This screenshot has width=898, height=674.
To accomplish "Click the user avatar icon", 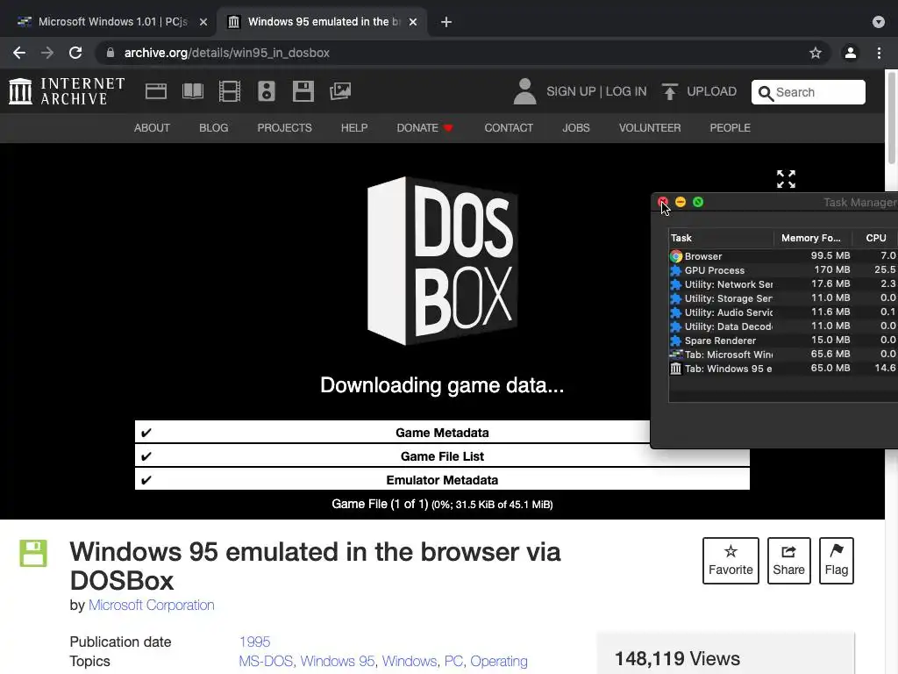I will (x=524, y=91).
